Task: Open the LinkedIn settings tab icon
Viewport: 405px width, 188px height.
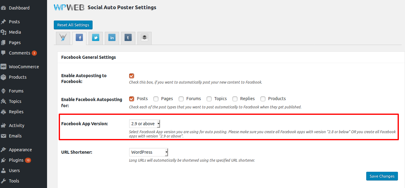Action: point(112,38)
